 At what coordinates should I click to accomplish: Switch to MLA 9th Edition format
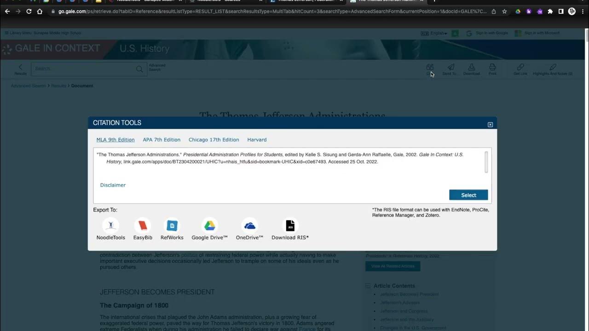pos(115,140)
